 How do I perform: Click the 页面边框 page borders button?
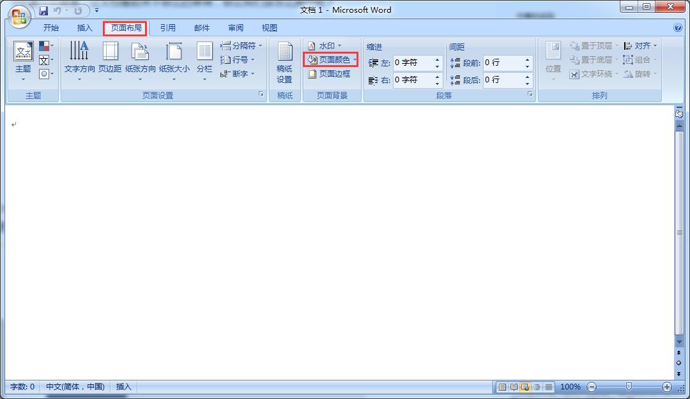(329, 74)
